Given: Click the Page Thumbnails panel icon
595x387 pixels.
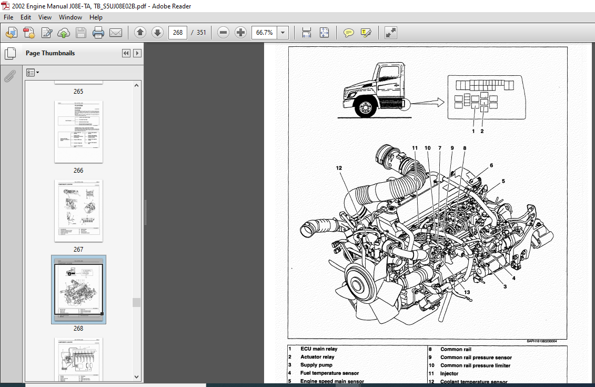Looking at the screenshot, I should 10,54.
